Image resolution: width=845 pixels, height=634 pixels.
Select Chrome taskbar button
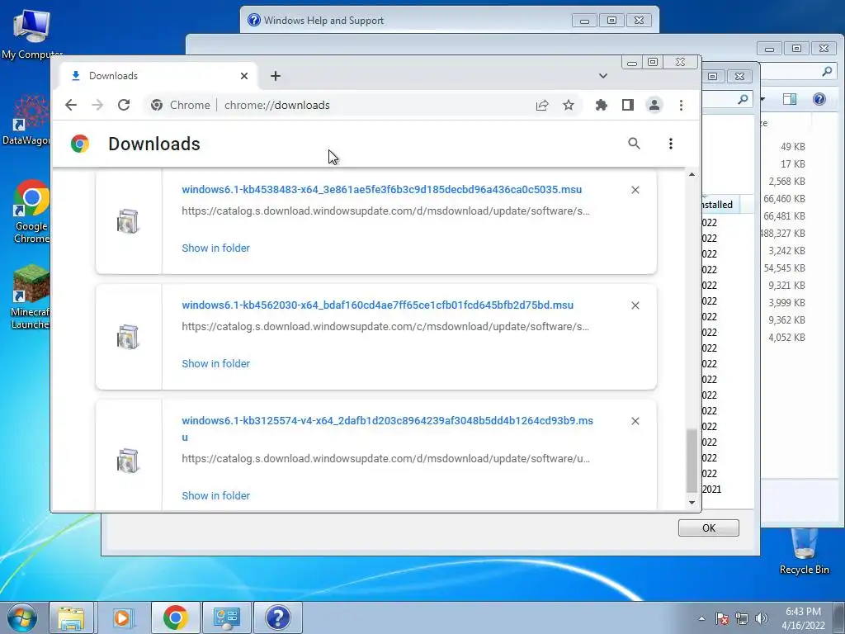176,617
